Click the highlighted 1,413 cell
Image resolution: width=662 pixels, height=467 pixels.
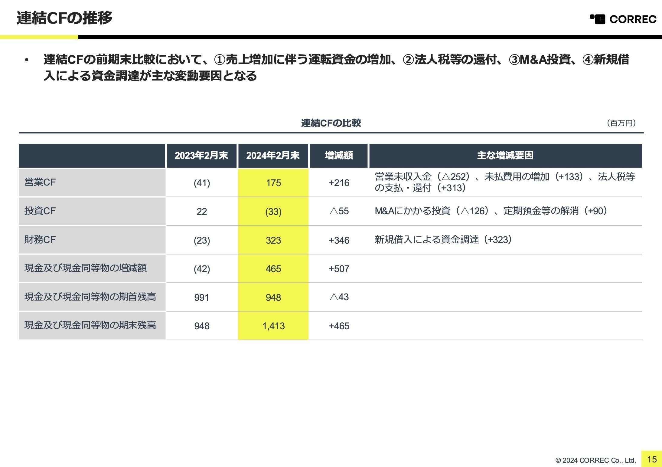[273, 326]
